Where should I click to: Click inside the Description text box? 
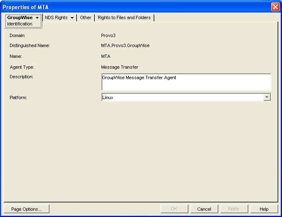point(186,82)
